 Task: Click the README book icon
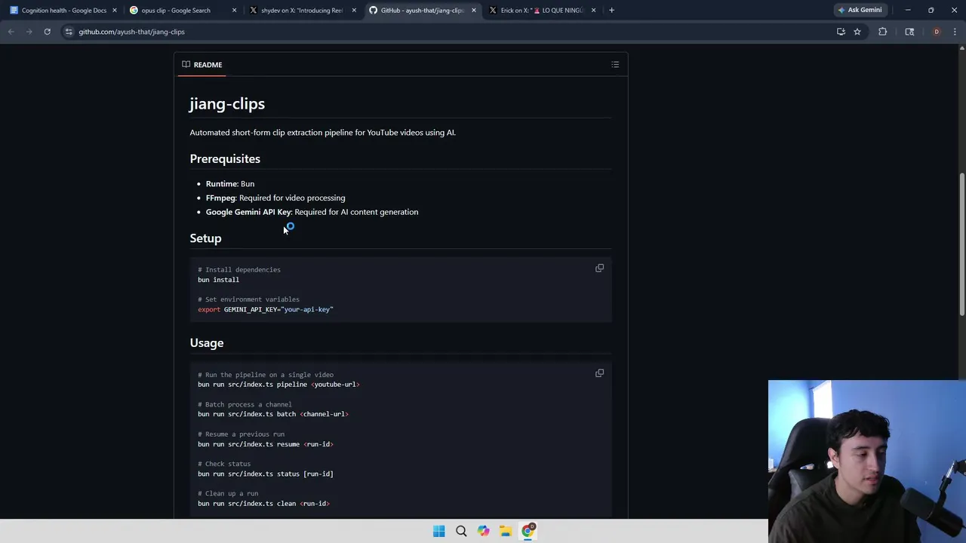[186, 64]
